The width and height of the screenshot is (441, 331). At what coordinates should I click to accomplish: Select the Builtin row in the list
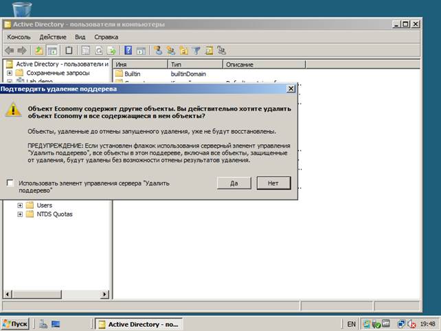(x=132, y=74)
